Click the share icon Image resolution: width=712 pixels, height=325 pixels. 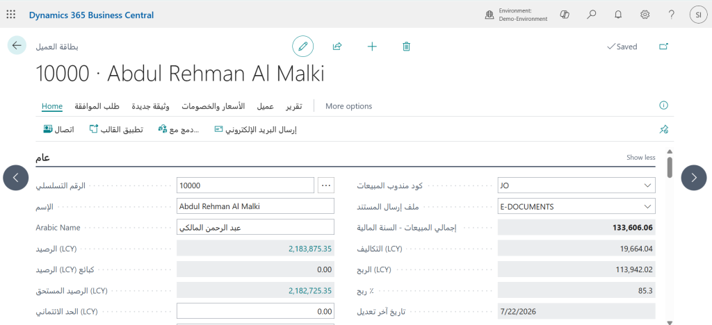[x=337, y=47]
